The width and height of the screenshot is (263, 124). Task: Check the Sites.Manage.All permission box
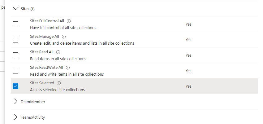pyautogui.click(x=15, y=40)
